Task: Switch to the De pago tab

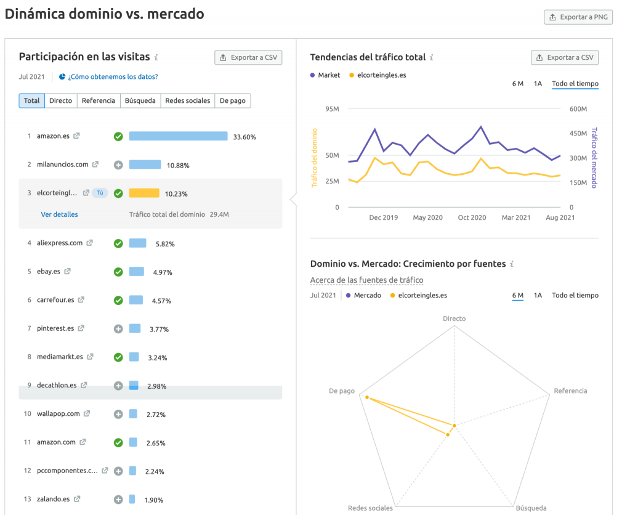Action: pyautogui.click(x=232, y=101)
